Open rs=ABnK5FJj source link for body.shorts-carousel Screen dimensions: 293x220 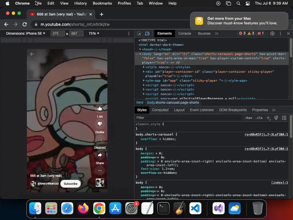tap(266, 135)
